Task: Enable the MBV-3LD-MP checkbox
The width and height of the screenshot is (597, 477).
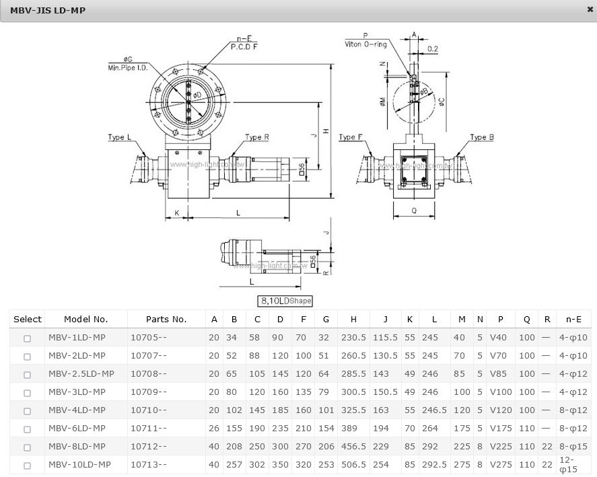Action: tap(28, 393)
